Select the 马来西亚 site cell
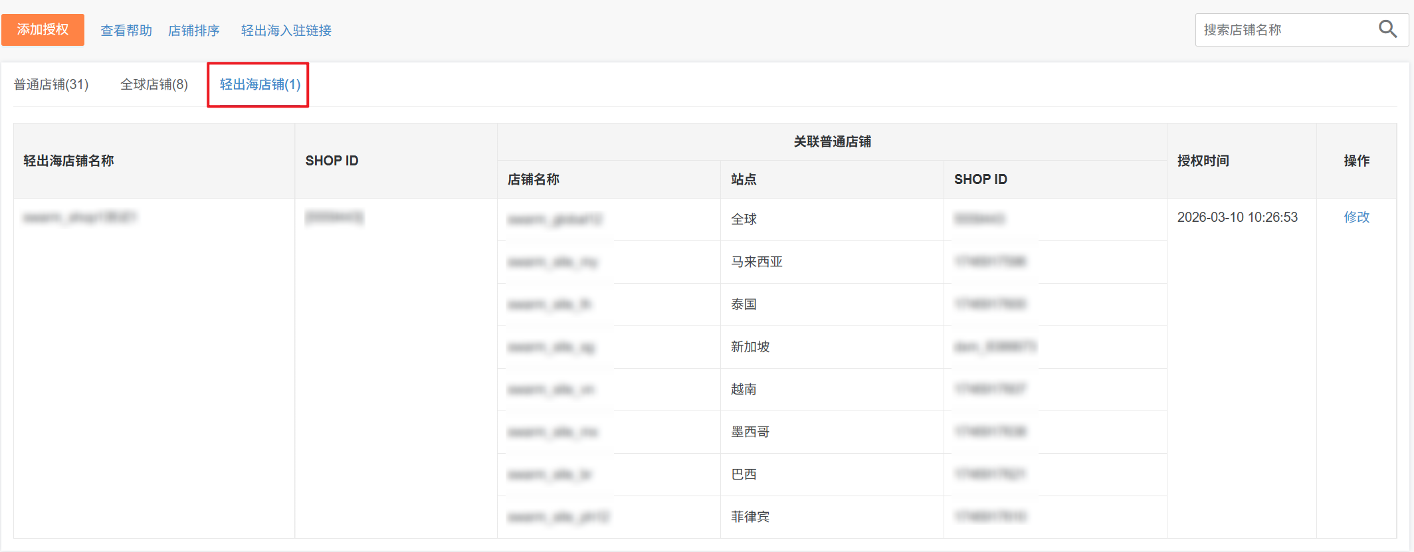This screenshot has height=552, width=1414. pyautogui.click(x=757, y=262)
